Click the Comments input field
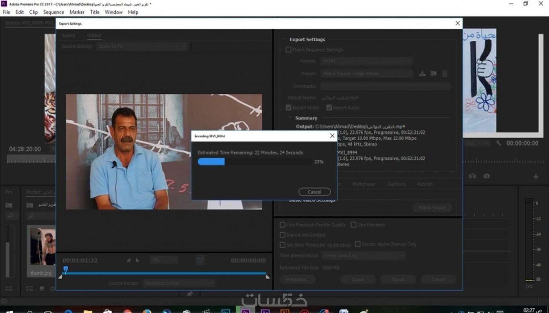This screenshot has width=549, height=313. [385, 86]
